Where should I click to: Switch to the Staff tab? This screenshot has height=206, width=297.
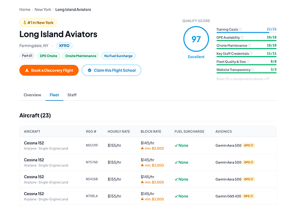(x=72, y=95)
